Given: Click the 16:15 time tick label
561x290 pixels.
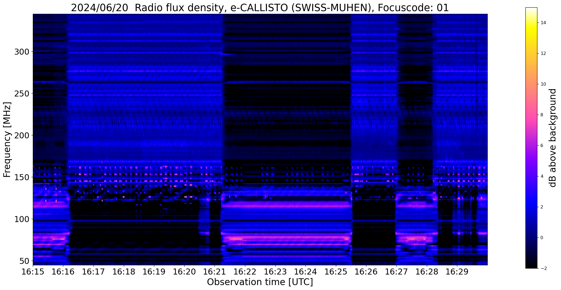Looking at the screenshot, I should coord(33,272).
